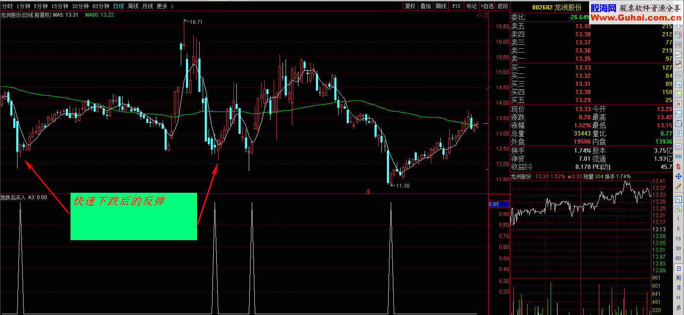Open the stacked windows sidebar icon
Viewport: 684px width, 315px height.
click(x=678, y=74)
